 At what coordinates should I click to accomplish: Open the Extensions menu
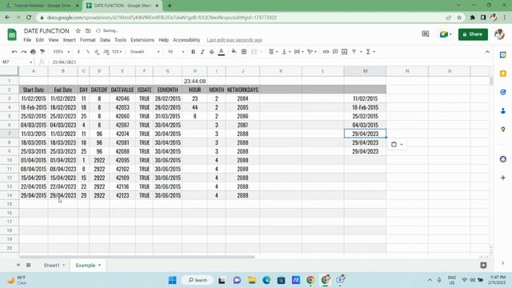point(142,40)
